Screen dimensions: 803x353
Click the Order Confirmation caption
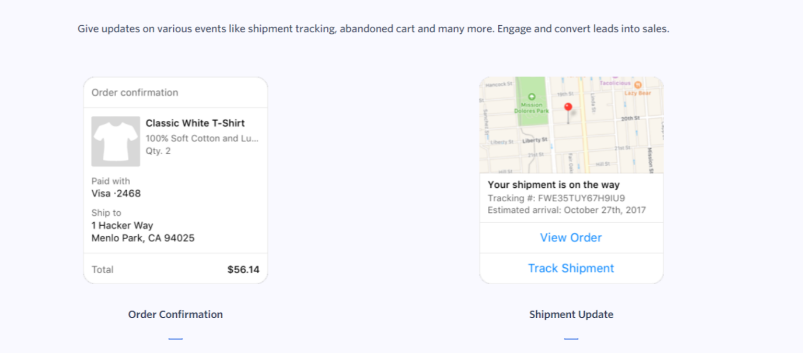(x=175, y=314)
